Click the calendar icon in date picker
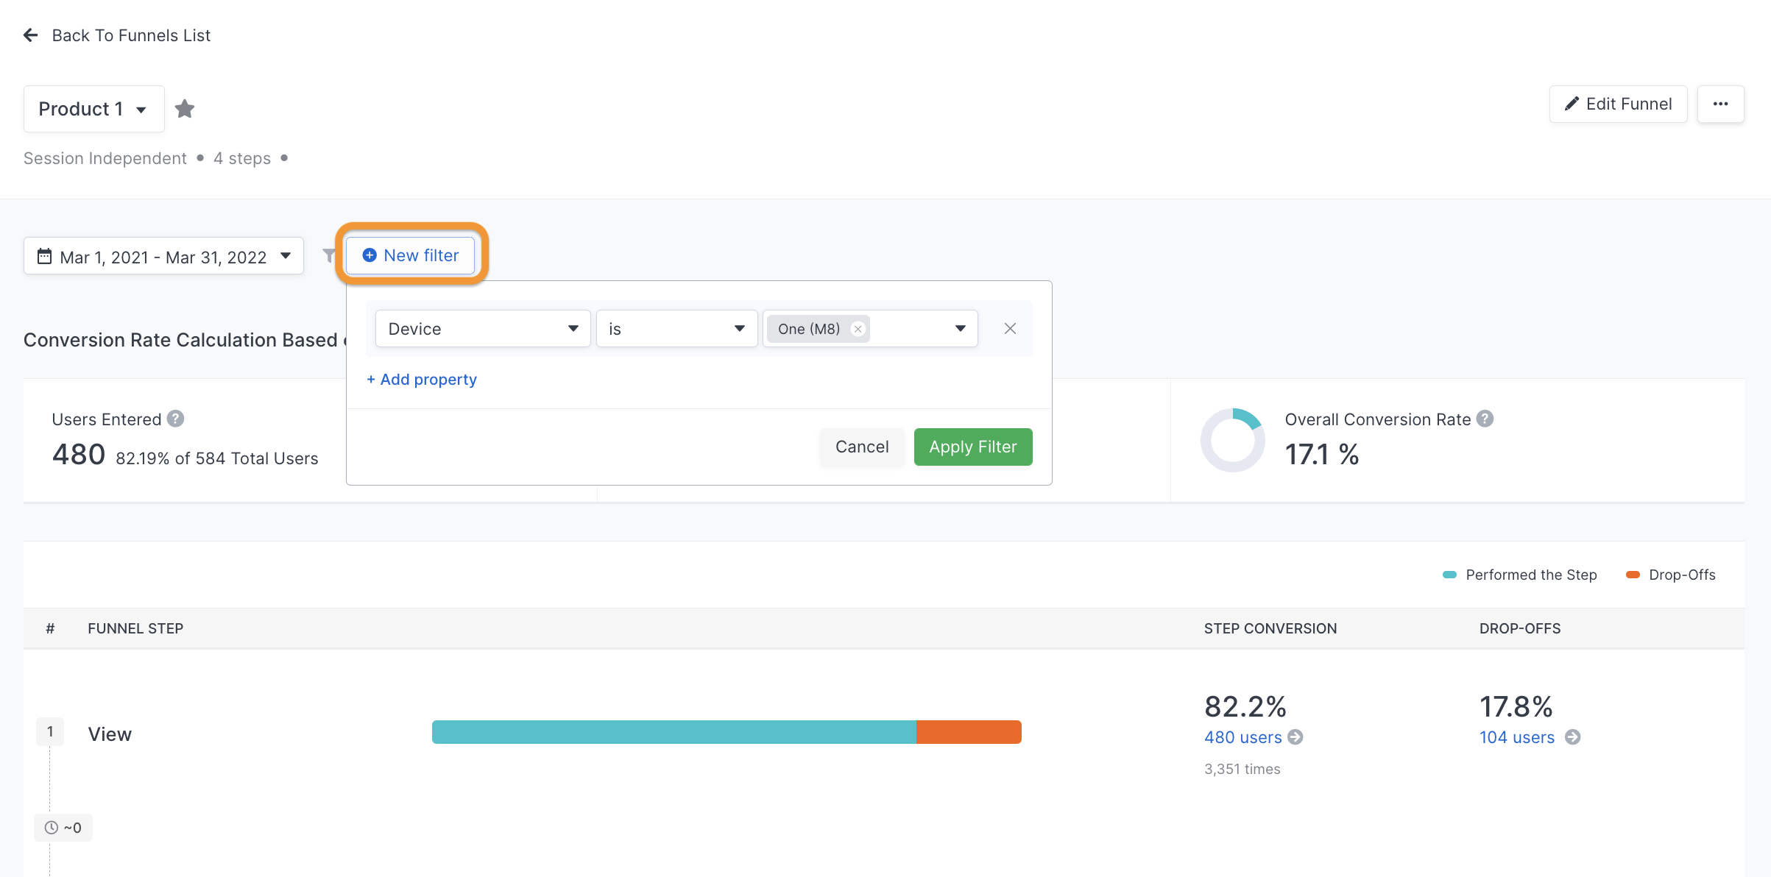The image size is (1771, 877). pyautogui.click(x=45, y=256)
